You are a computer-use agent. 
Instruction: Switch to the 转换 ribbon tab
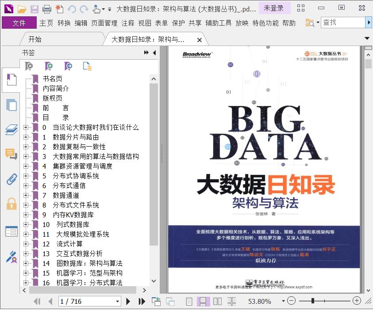point(64,23)
